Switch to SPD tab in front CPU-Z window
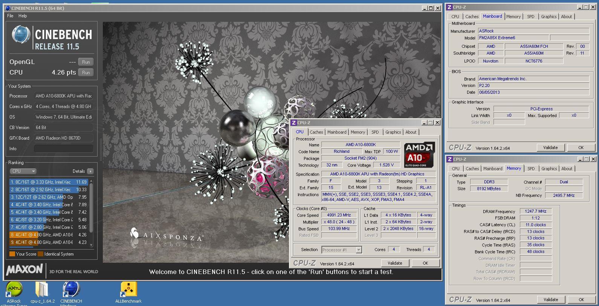Viewport: 599px width, 306px height. coord(375,132)
